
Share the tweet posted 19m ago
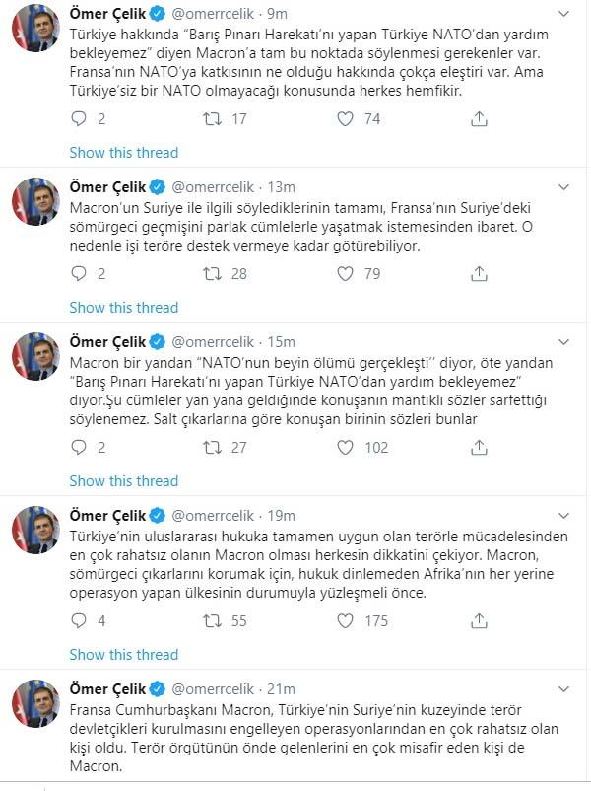pyautogui.click(x=479, y=621)
